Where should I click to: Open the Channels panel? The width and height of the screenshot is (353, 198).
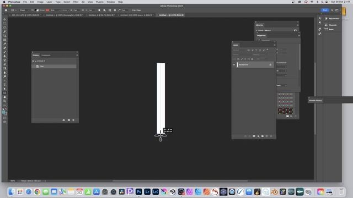(x=331, y=25)
